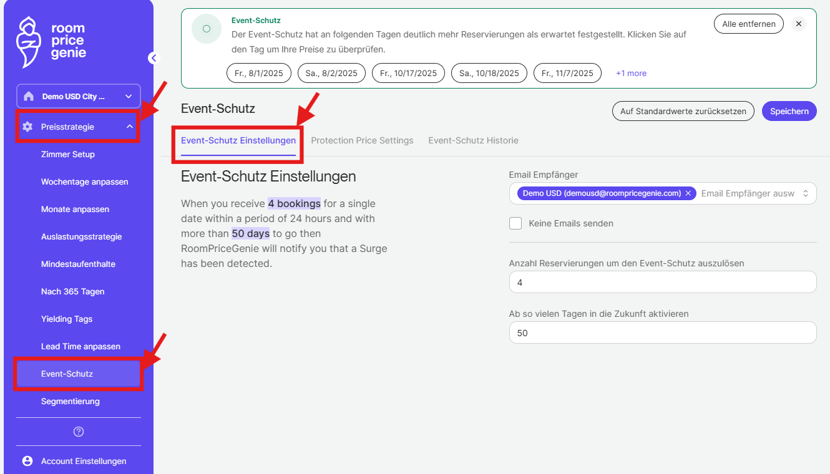
Task: Open the Event-Schutz Historie tab
Action: (x=473, y=140)
